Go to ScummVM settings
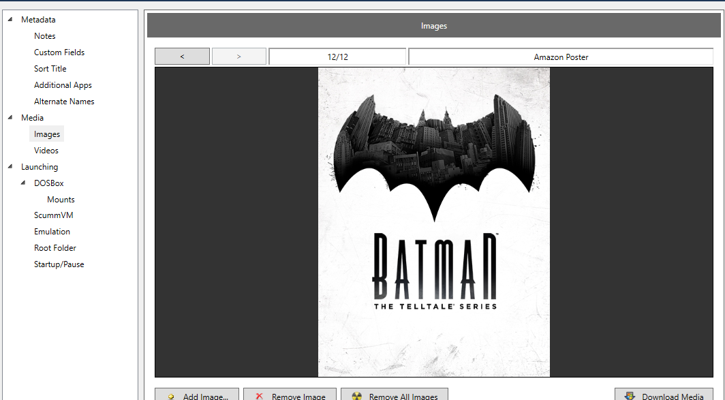 54,215
